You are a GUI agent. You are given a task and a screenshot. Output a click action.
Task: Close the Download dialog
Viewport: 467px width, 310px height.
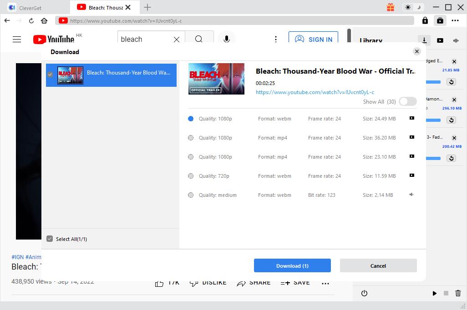pos(416,51)
